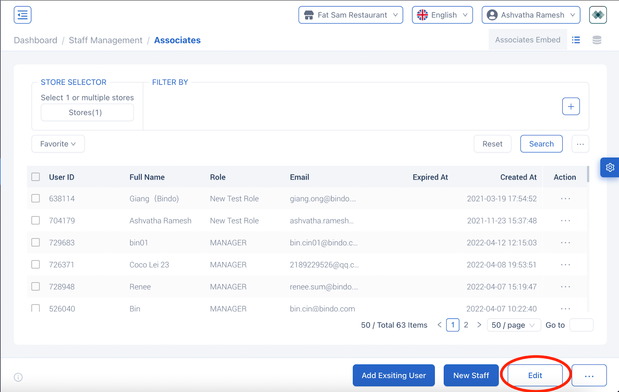Add a filter with plus icon
This screenshot has height=392, width=619.
tap(571, 106)
